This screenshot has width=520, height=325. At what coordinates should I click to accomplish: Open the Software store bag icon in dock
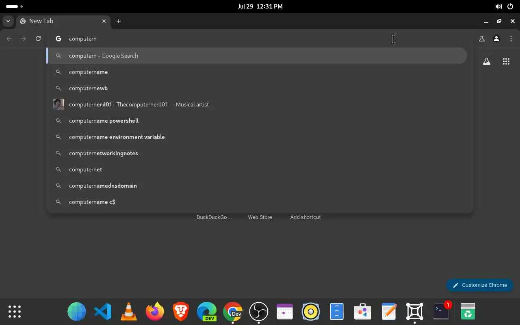363,312
